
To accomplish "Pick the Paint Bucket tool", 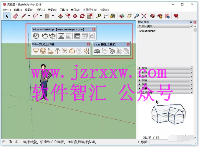I will pos(113,16).
